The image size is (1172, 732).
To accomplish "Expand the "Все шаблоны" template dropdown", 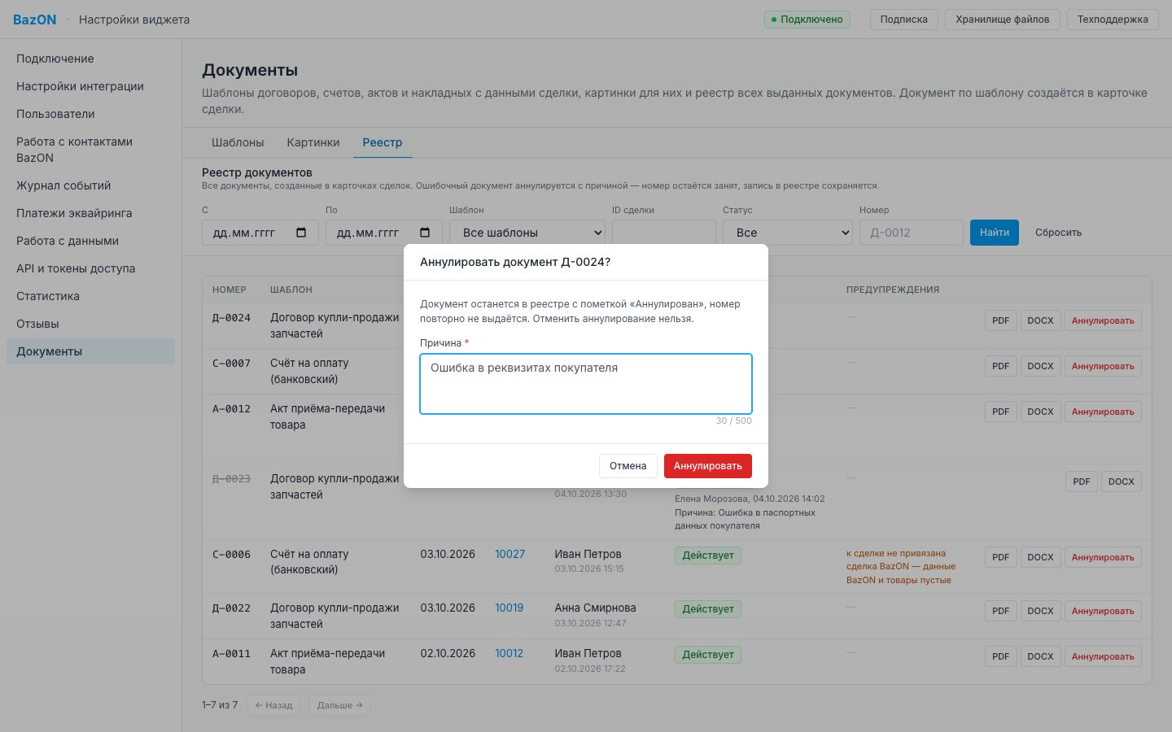I will (x=527, y=233).
